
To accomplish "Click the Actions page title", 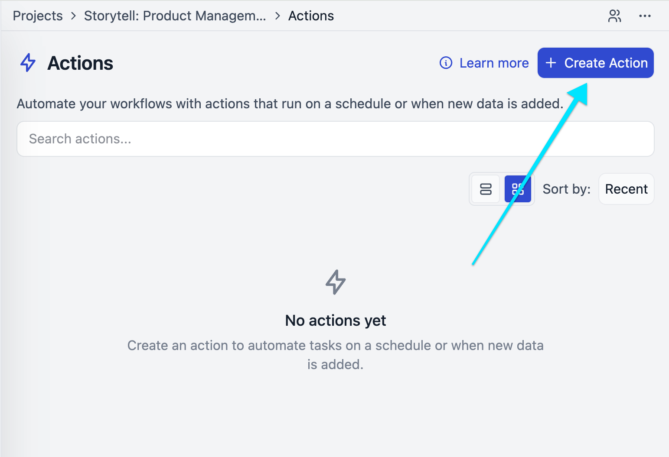I will tap(80, 63).
